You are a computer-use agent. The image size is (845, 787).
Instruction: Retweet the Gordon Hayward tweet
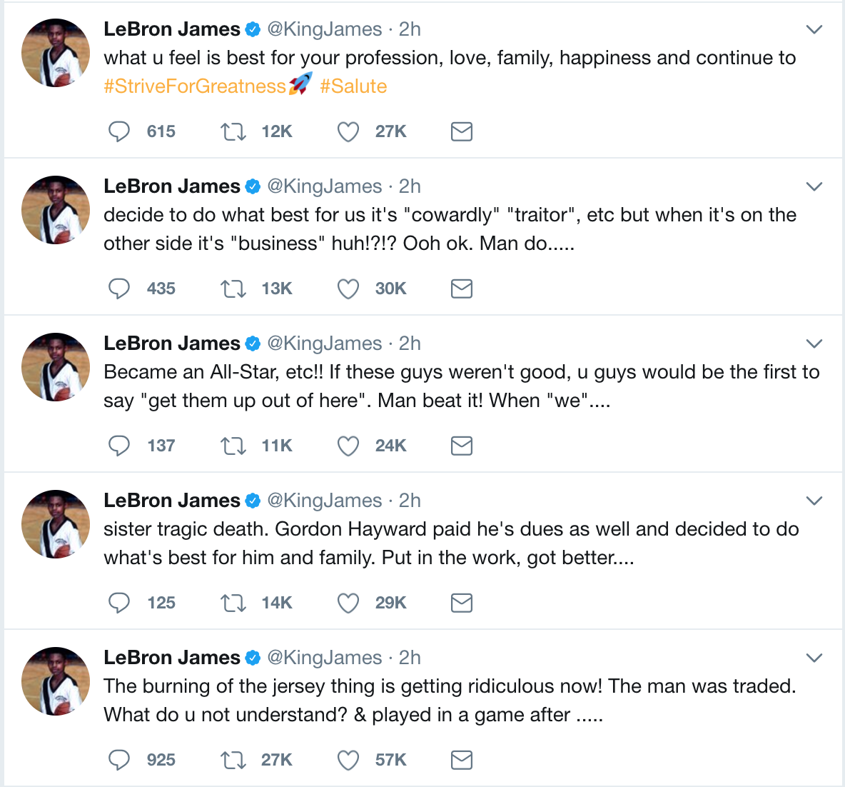click(x=233, y=603)
